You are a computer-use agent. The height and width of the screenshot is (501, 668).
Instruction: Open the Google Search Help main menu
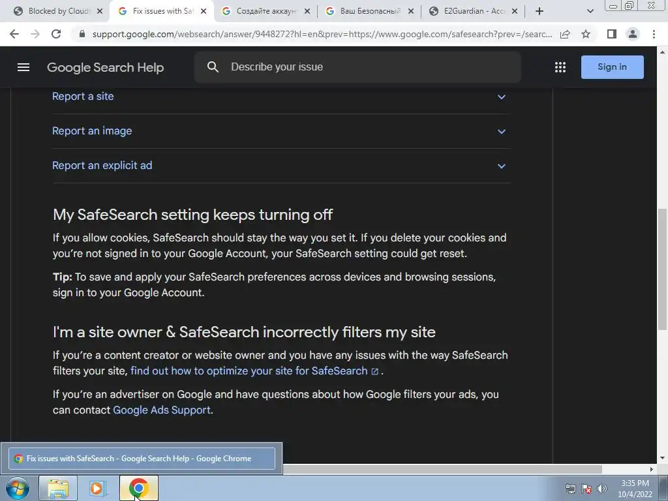pyautogui.click(x=23, y=67)
